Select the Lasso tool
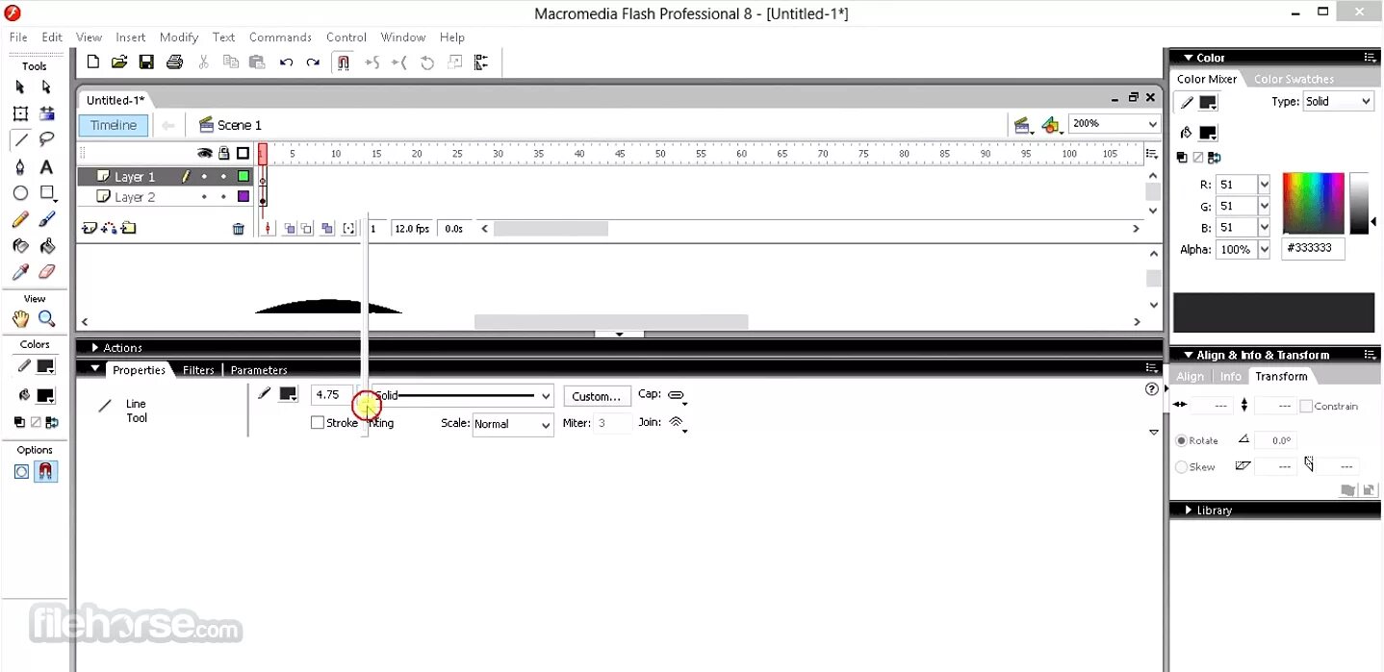 [x=46, y=140]
